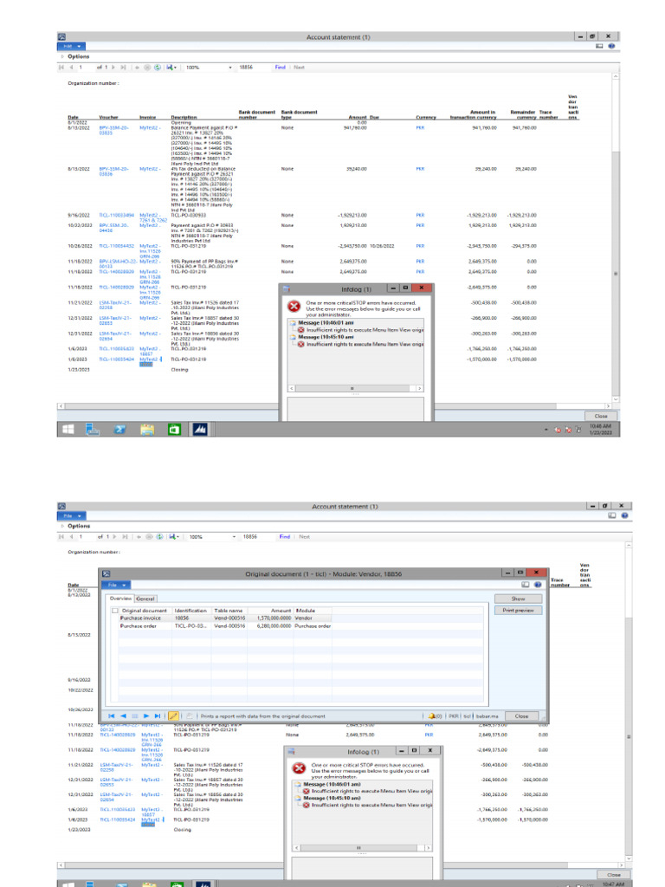
Task: Click search field 18856 behind Original document dialog
Action: 258,537
